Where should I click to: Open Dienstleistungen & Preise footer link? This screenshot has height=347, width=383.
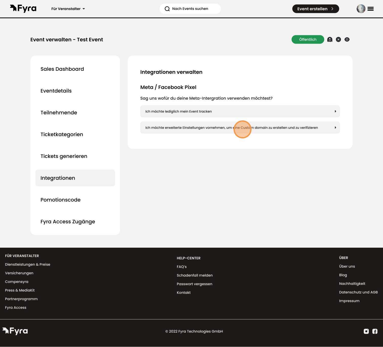point(28,264)
